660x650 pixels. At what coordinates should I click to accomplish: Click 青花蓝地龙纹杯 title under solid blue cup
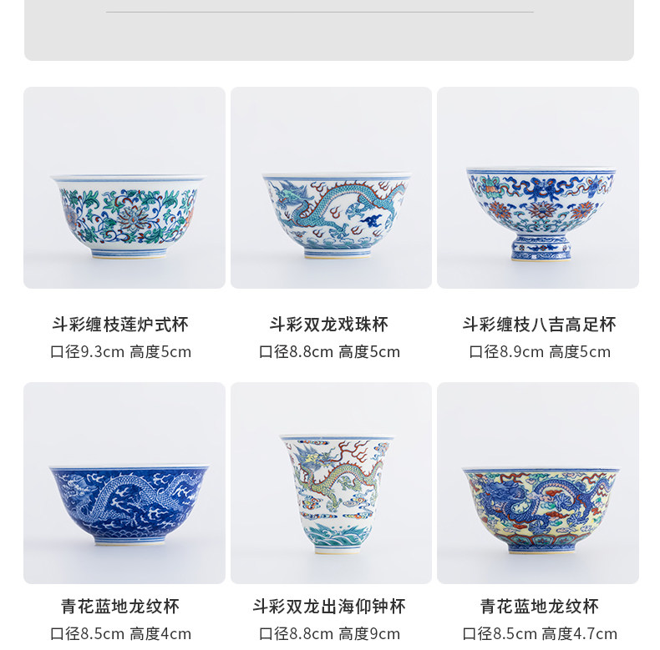coord(120,607)
